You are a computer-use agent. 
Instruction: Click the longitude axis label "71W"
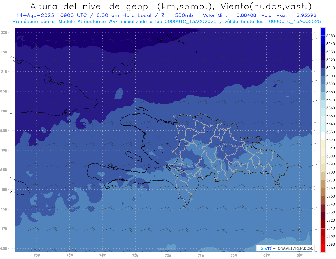(x=201, y=255)
